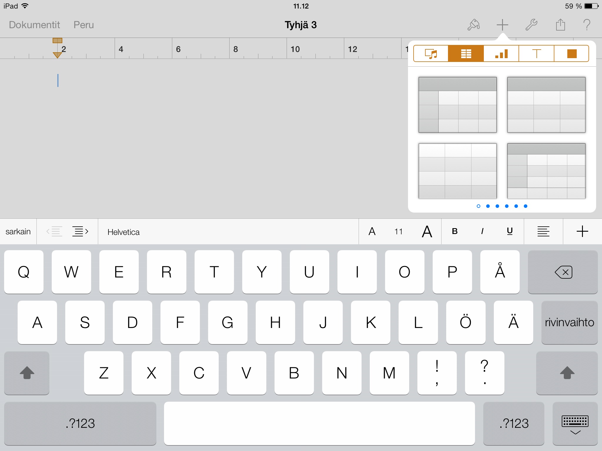
Task: Select second table style page dot
Action: (x=488, y=206)
